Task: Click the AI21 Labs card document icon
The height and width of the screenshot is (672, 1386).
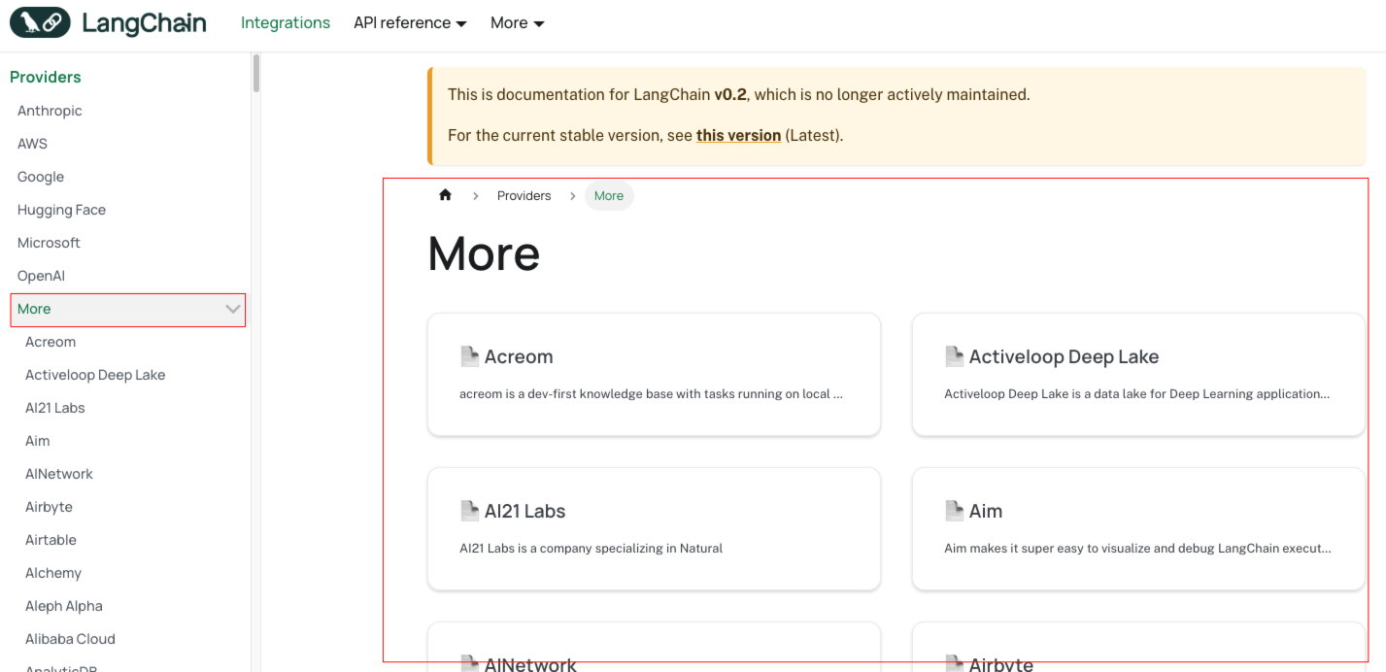Action: click(x=469, y=511)
